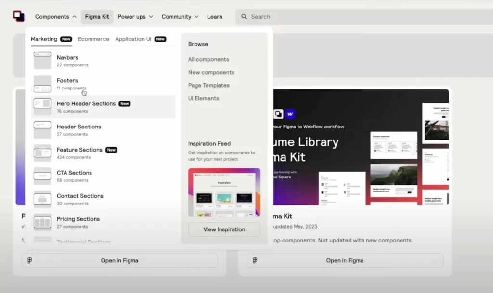493x293 pixels.
Task: Open the Figma Kit menu item
Action: (x=97, y=17)
